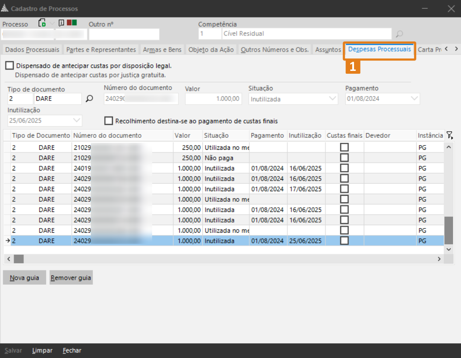This screenshot has width=461, height=358.
Task: Open the Dados Processuais tab
Action: 32,50
